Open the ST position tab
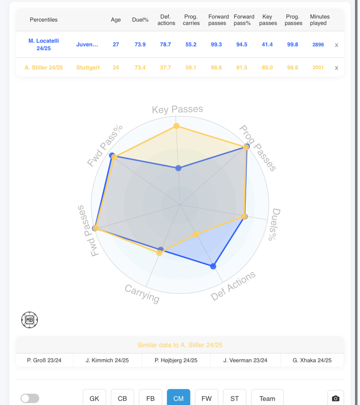Viewport: 360px width, 405px height. pos(235,398)
